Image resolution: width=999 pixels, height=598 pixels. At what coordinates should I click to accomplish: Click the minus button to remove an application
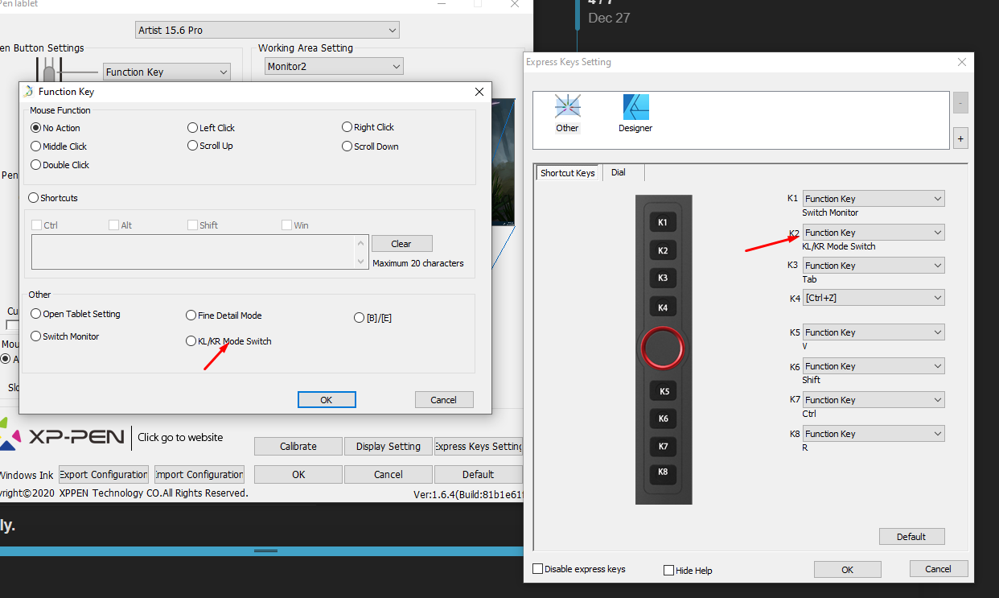tap(960, 102)
